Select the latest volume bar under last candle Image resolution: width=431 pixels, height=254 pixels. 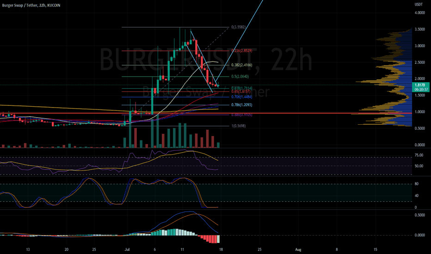click(x=218, y=145)
